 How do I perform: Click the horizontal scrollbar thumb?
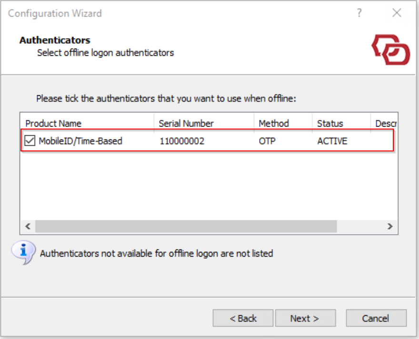coord(186,226)
